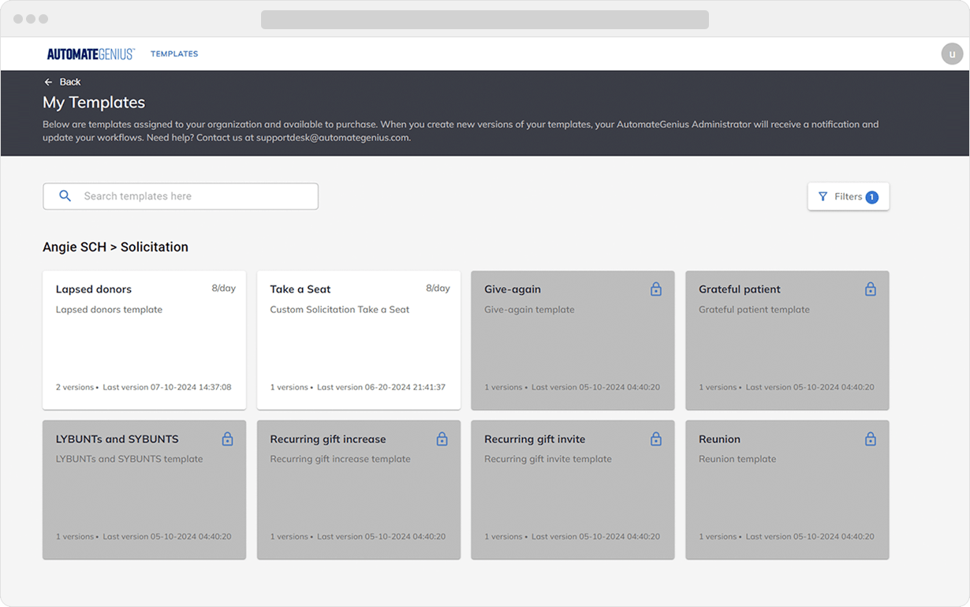Click the lock icon on Reunion card
Image resolution: width=970 pixels, height=607 pixels.
click(x=870, y=439)
